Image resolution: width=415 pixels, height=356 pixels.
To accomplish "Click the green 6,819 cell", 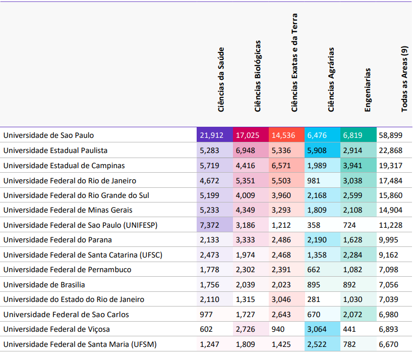I will pos(359,135).
